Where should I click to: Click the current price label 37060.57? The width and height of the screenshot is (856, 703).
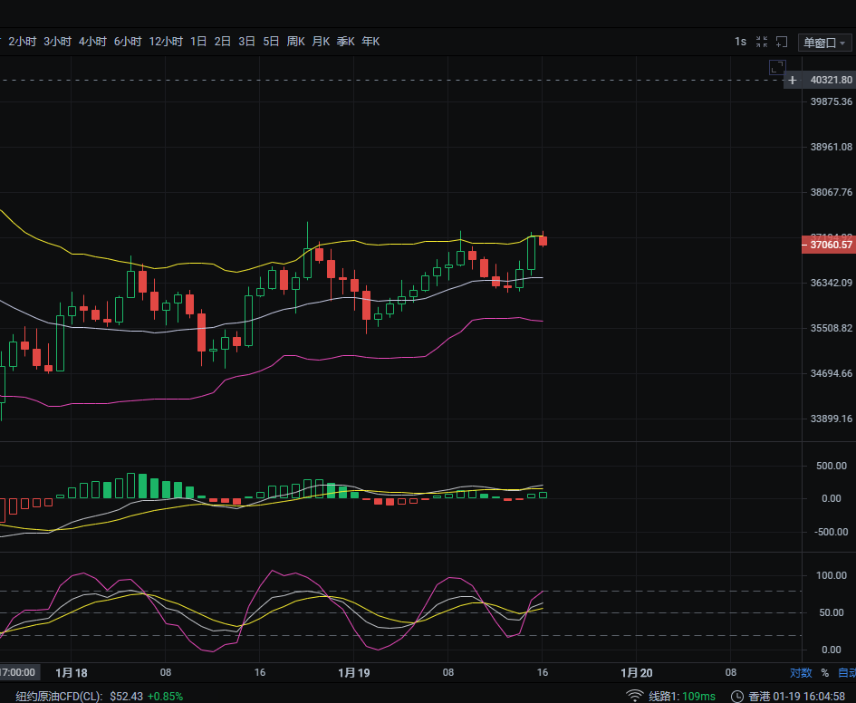tap(829, 245)
